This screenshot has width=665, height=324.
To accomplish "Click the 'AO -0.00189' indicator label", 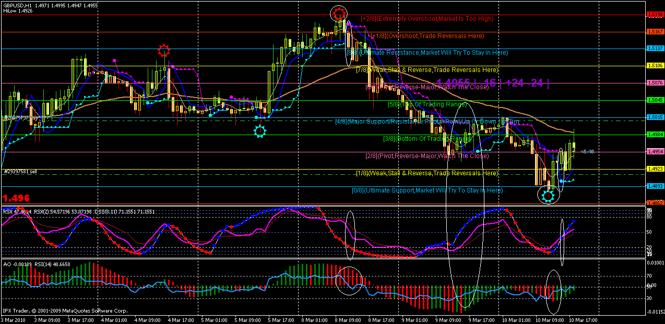I will coord(17,264).
